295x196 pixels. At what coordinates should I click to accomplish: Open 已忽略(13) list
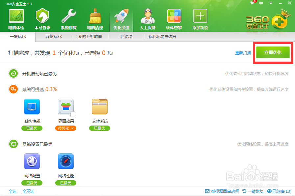coord(279,191)
